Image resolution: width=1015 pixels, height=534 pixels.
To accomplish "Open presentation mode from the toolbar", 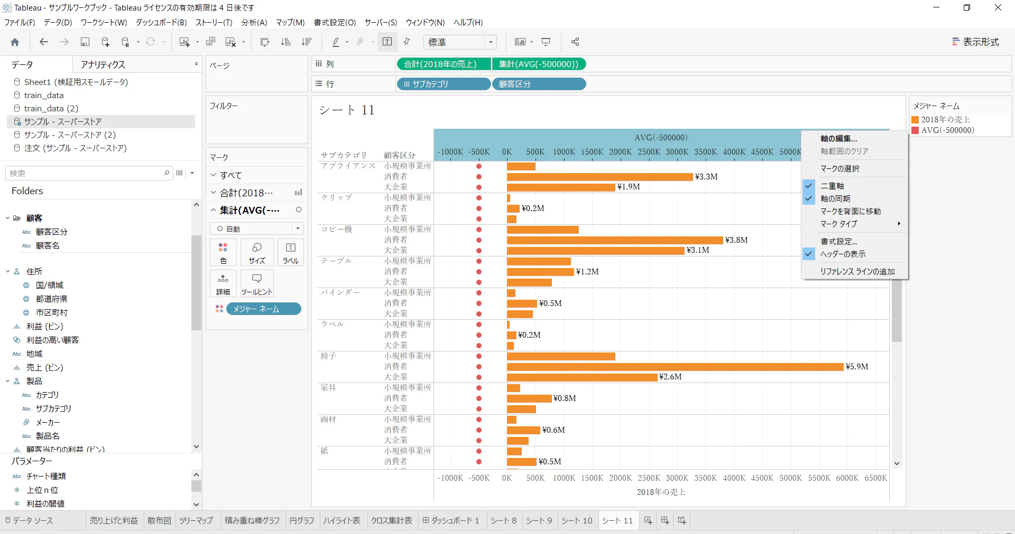I will pos(546,42).
